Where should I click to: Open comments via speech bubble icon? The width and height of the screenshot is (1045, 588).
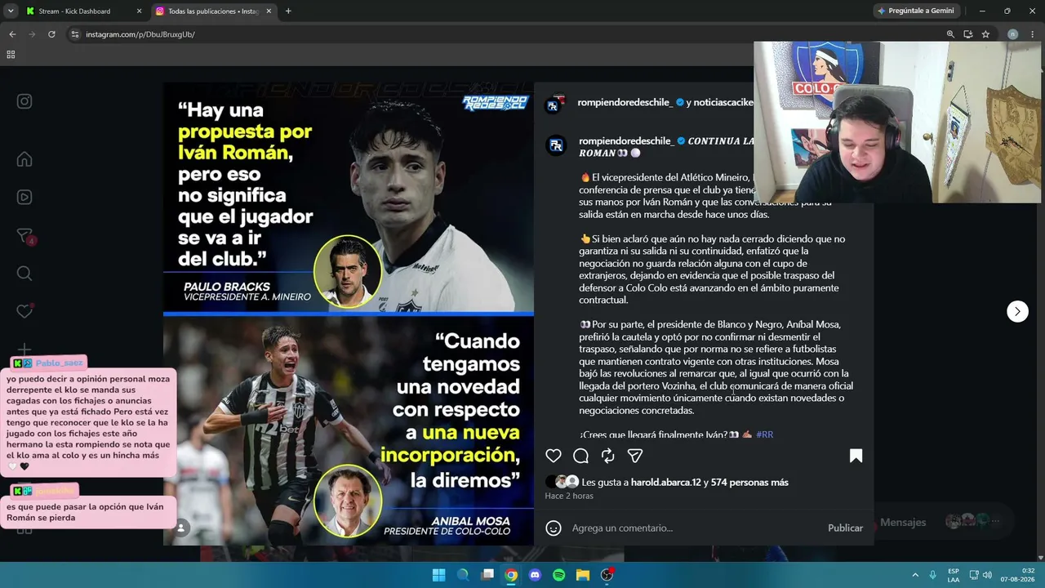click(x=580, y=456)
